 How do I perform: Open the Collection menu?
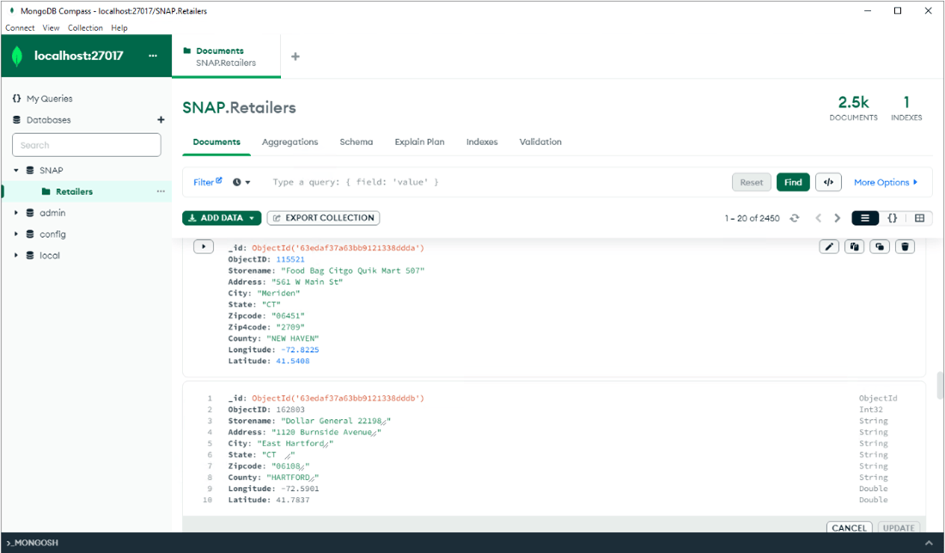click(85, 28)
